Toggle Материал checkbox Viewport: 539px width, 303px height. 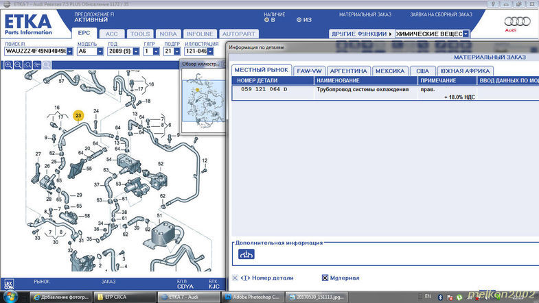click(x=325, y=278)
